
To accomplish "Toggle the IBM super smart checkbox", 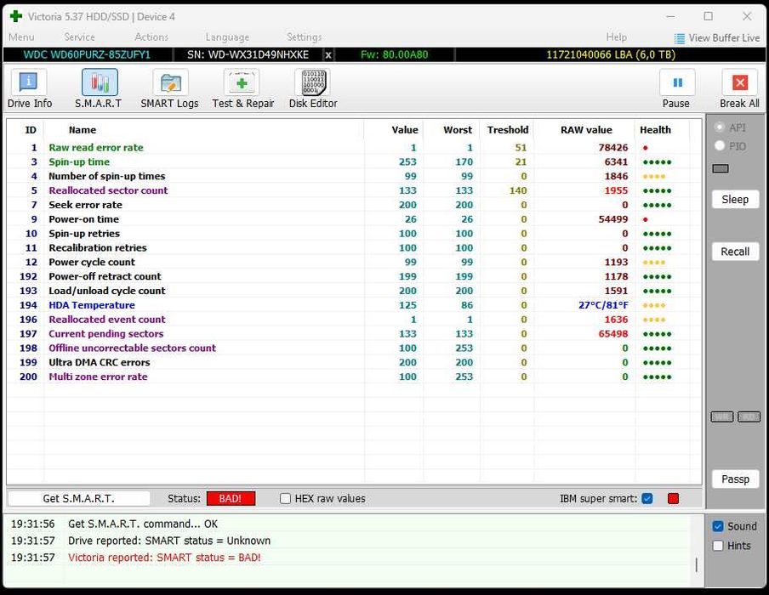I will 647,498.
